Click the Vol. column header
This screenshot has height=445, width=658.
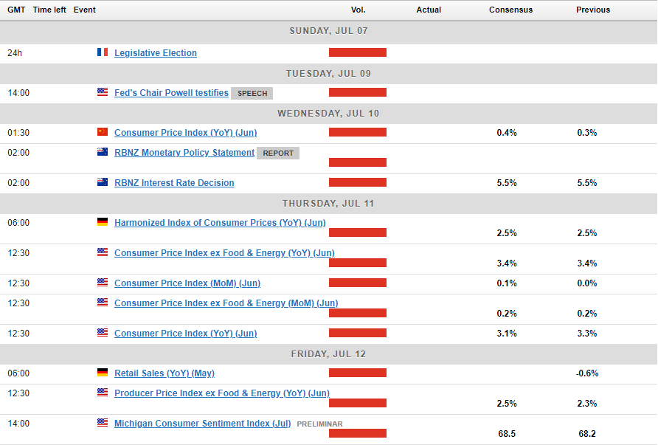[x=359, y=10]
